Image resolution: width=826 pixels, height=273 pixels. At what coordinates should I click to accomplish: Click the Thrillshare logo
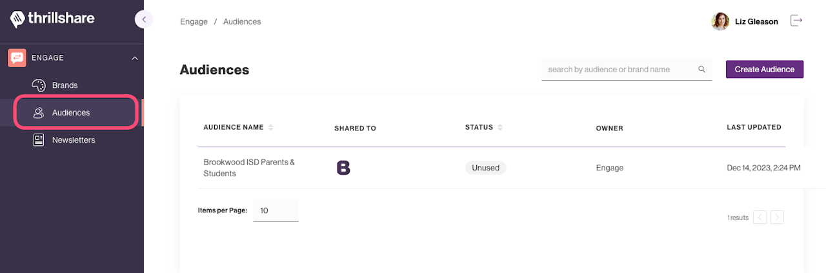pyautogui.click(x=52, y=19)
